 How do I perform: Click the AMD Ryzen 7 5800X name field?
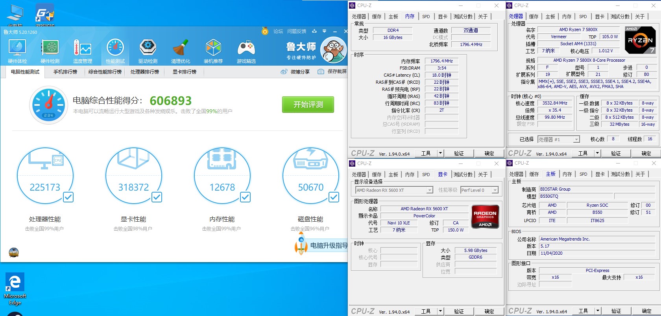(578, 29)
